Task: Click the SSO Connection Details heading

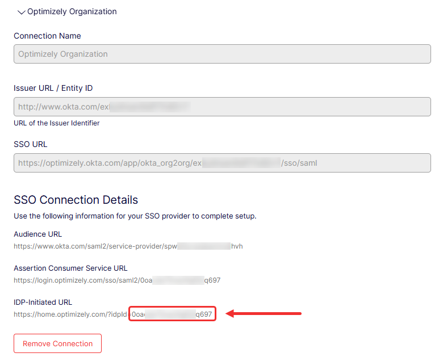Action: [x=76, y=200]
